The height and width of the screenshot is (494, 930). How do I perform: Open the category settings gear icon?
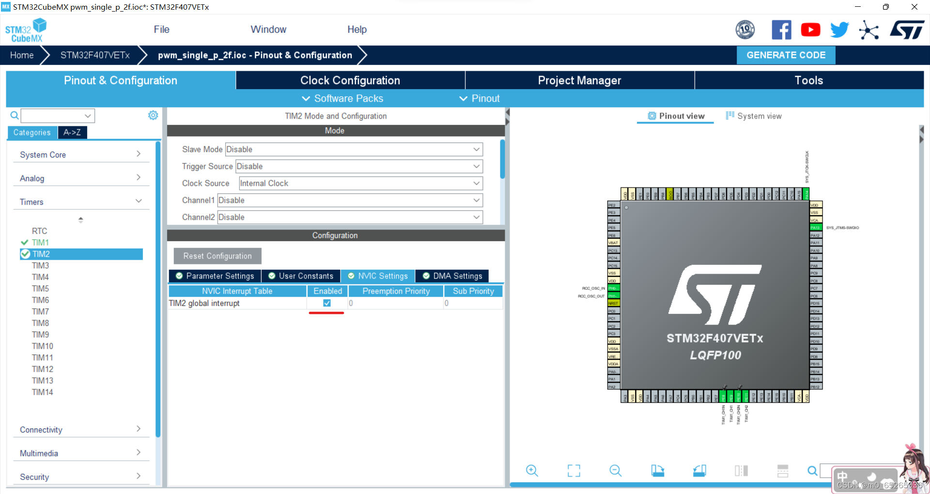[x=153, y=115]
